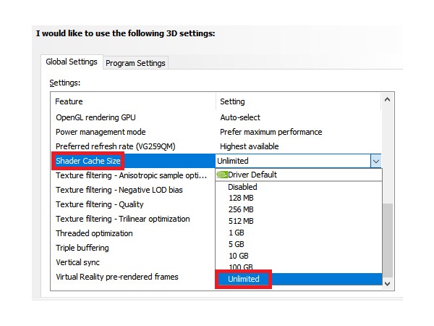Image resolution: width=434 pixels, height=326 pixels.
Task: Pick 128 MB shader cache size
Action: coord(241,198)
